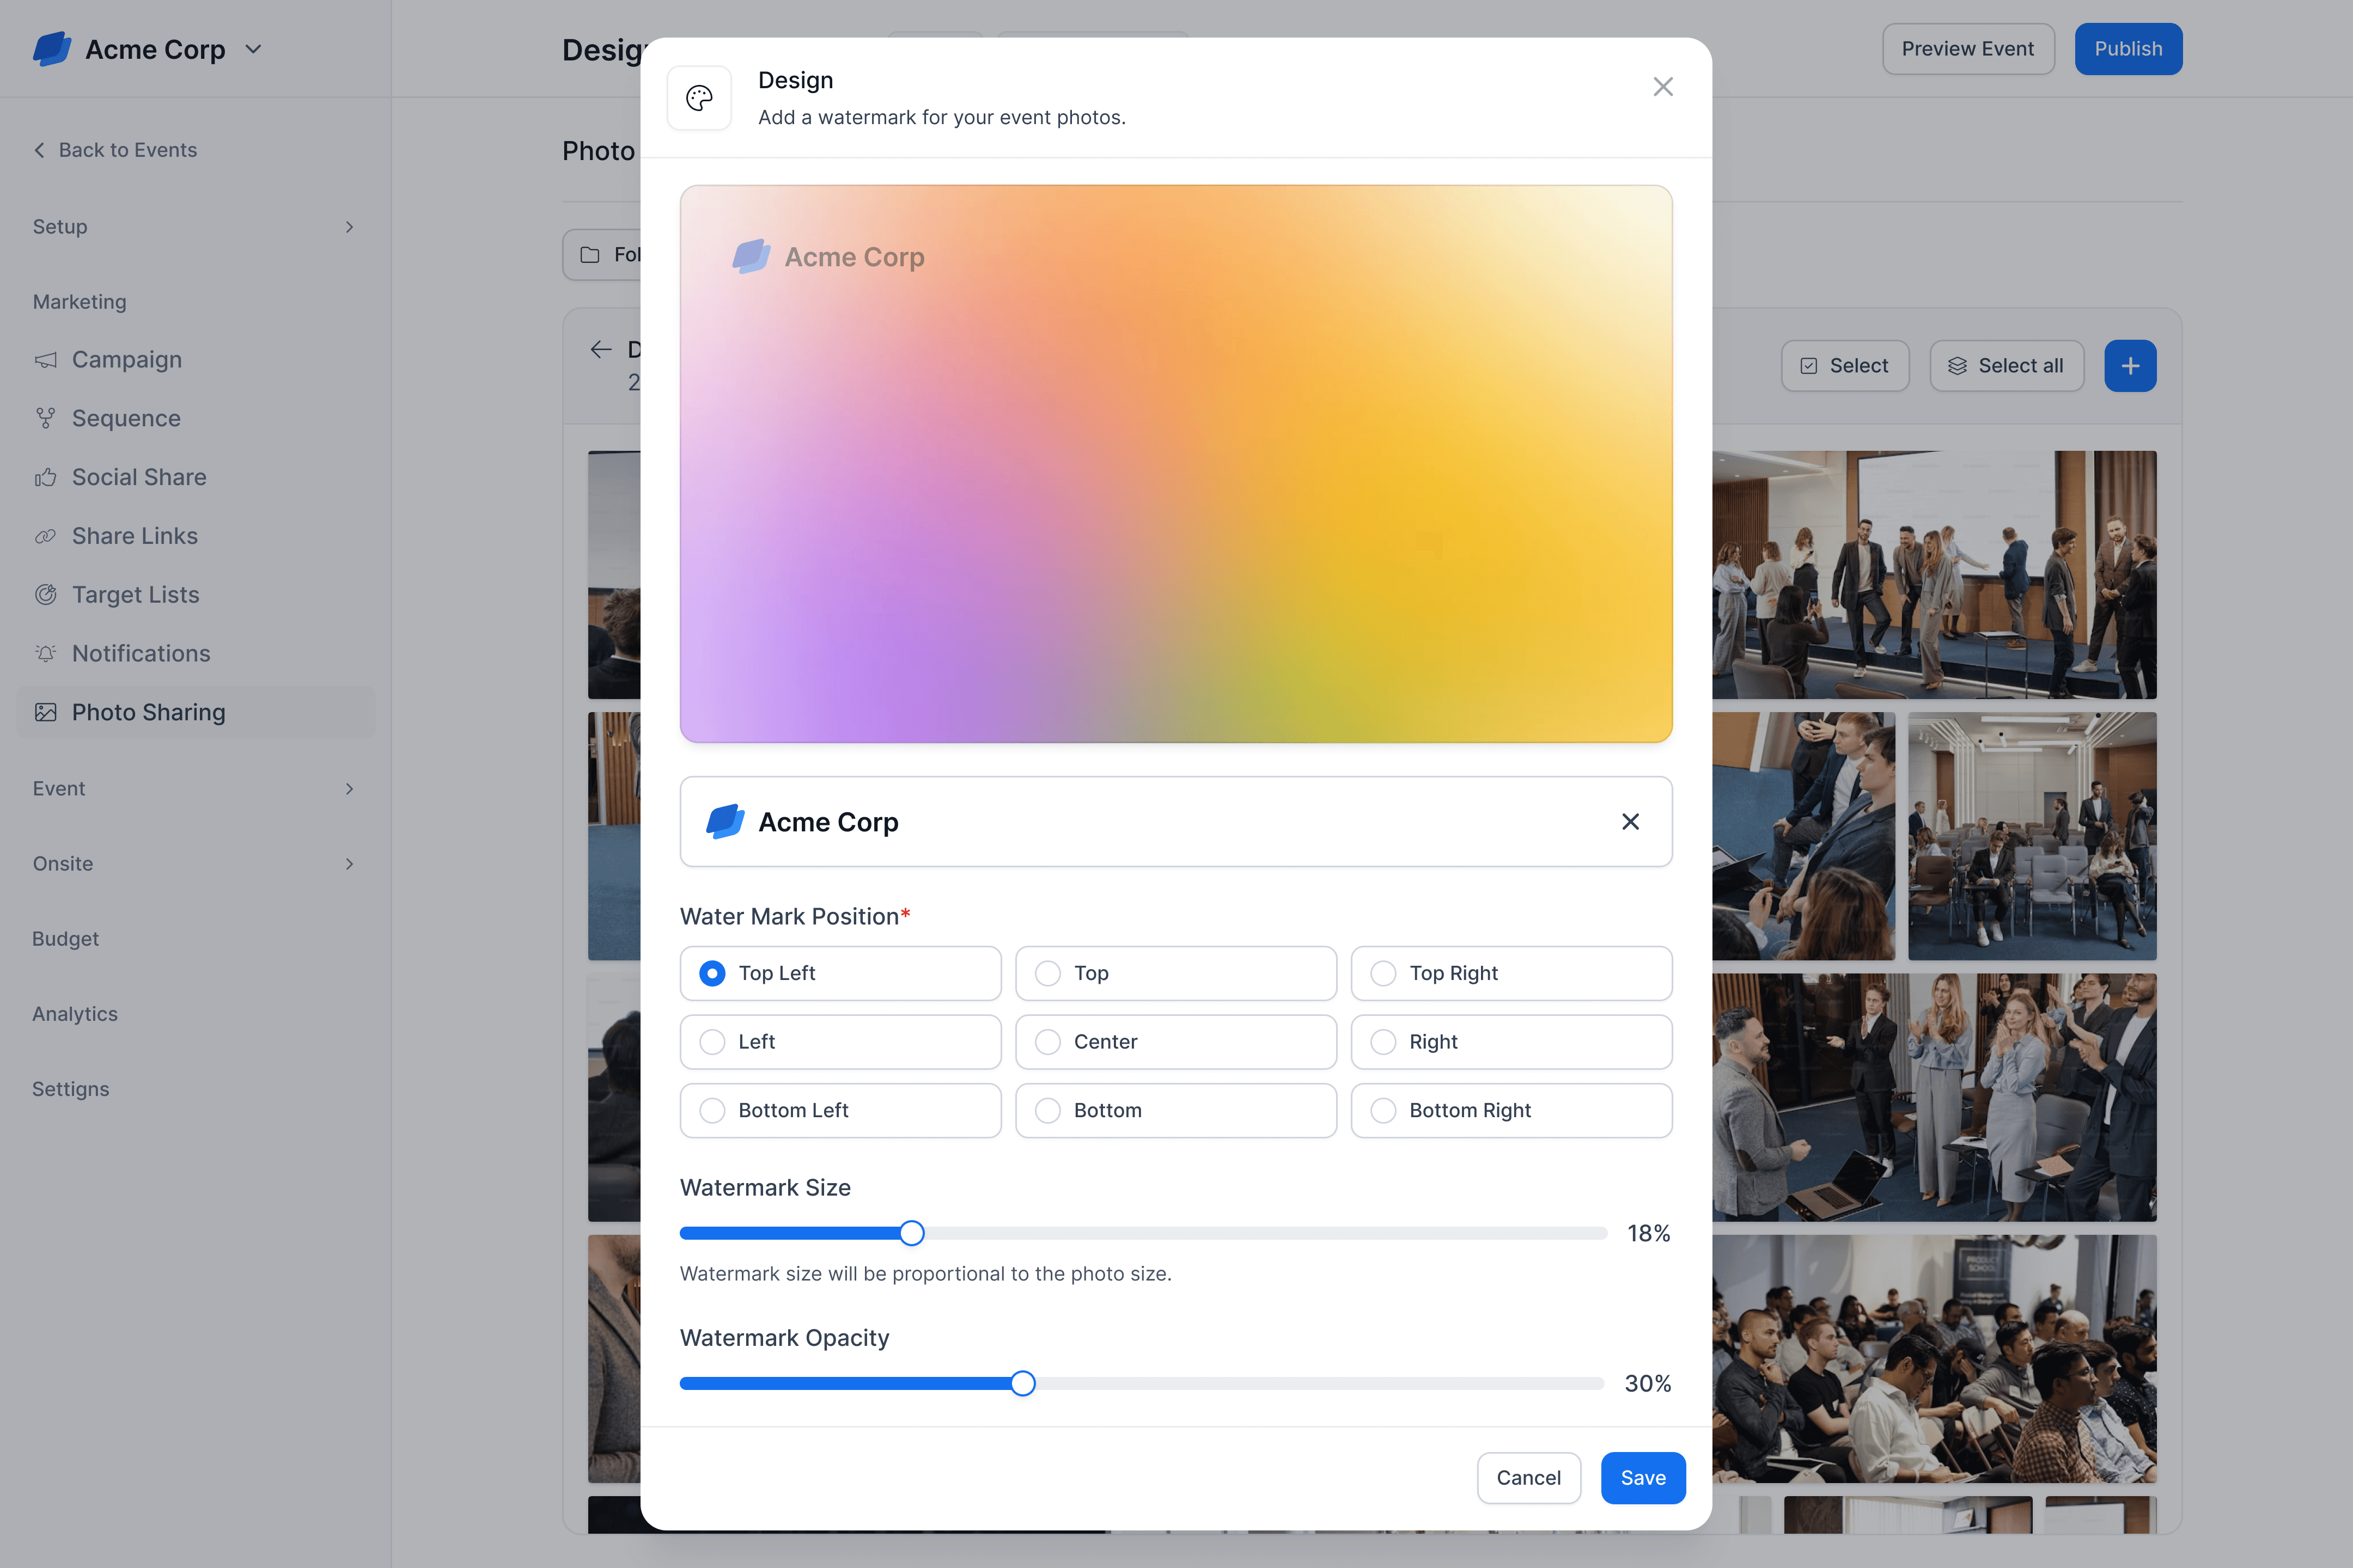This screenshot has height=1568, width=2353.
Task: Click the Notifications bell icon
Action: pos(46,654)
